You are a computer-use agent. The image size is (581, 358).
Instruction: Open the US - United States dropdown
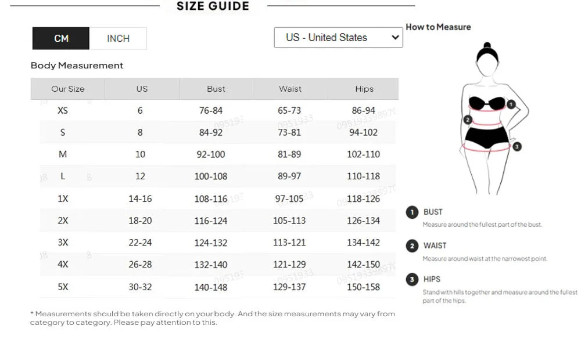(x=338, y=37)
